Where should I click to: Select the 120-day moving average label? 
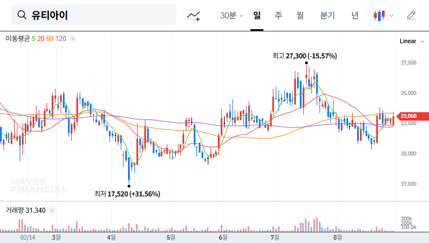tap(61, 39)
